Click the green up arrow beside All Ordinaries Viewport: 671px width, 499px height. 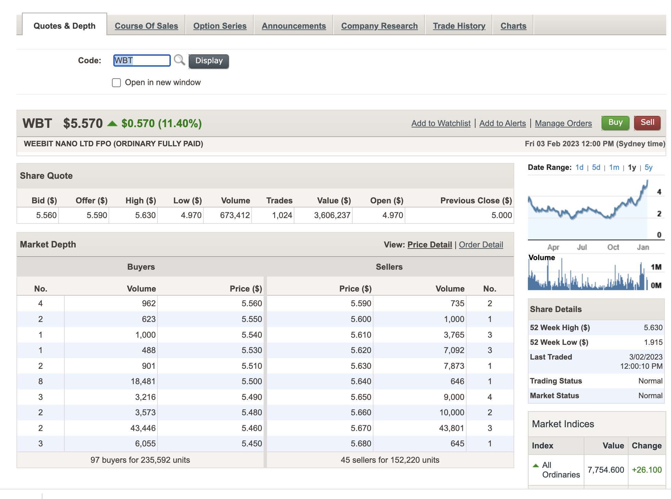(x=536, y=466)
